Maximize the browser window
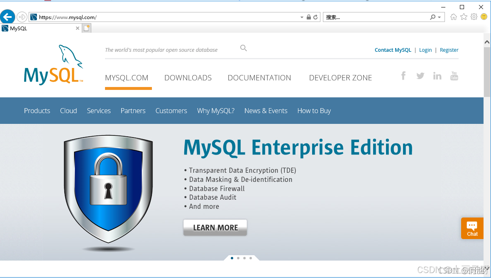The width and height of the screenshot is (491, 278). tap(462, 7)
